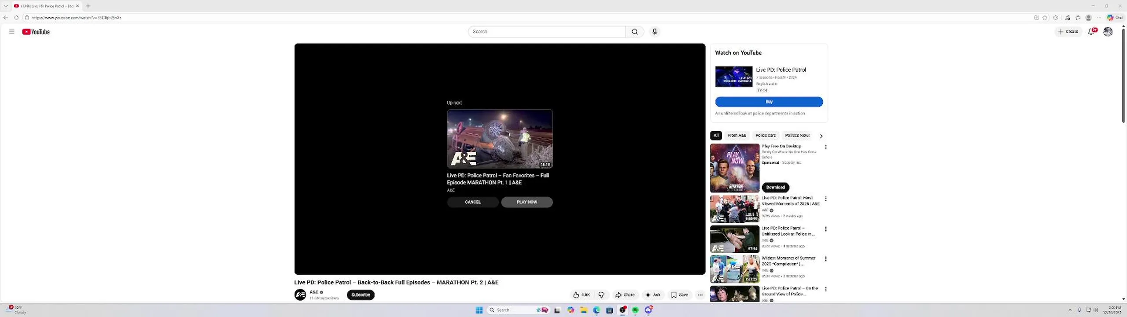Share the video
This screenshot has height=317, width=1127.
coord(625,295)
